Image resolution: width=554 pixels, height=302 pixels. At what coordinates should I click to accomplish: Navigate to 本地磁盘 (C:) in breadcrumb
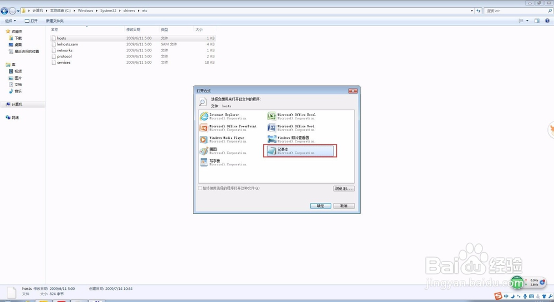tap(60, 11)
